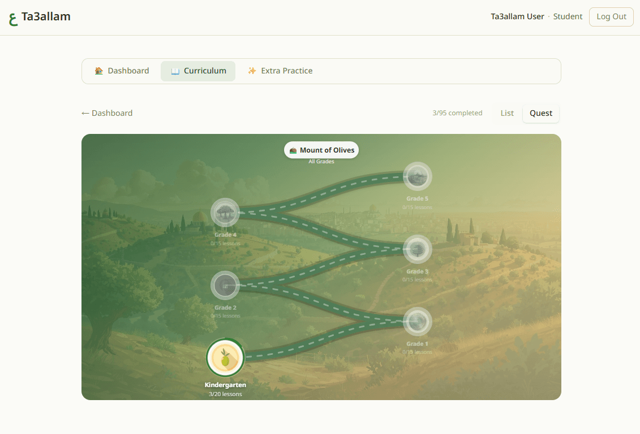
Task: Click the mountain icon in Mount of Olives
Action: (293, 150)
